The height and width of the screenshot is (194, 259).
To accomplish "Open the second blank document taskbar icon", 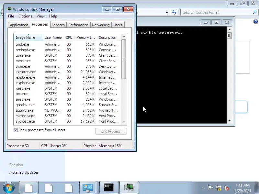I will 49,188.
